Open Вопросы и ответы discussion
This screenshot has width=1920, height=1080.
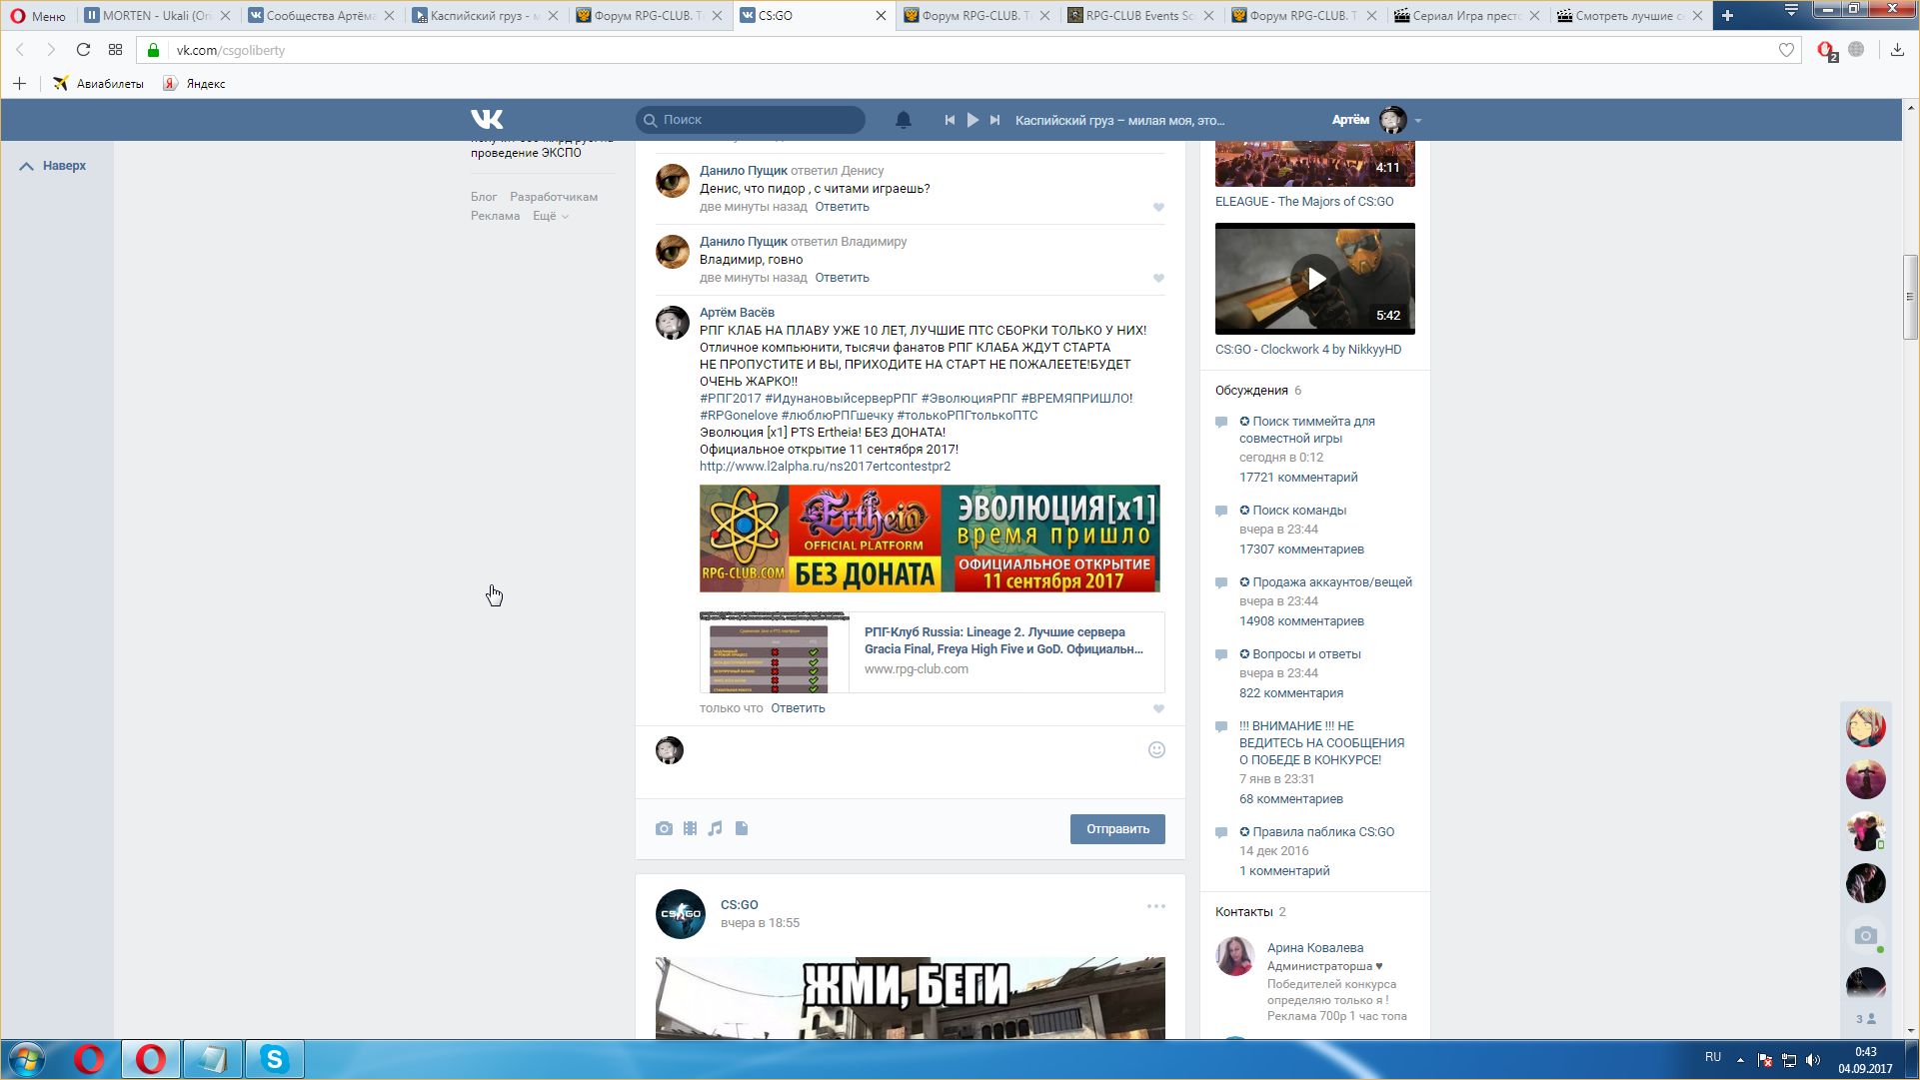[1300, 654]
